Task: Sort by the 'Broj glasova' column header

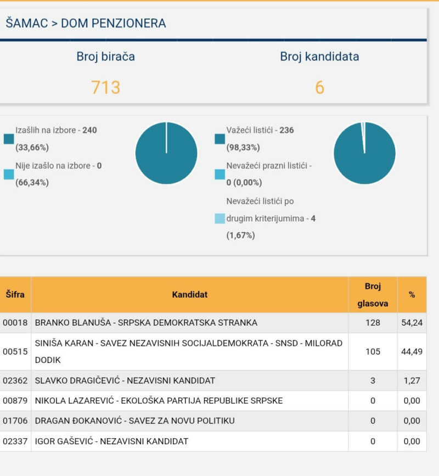Action: pos(373,294)
